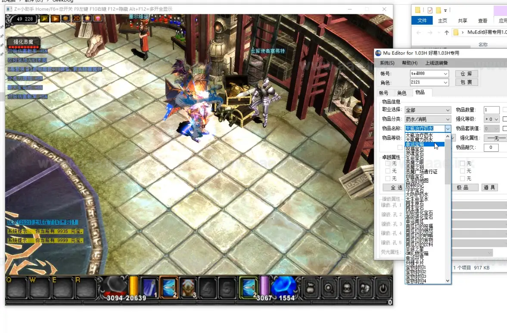Tick the checkbox beside the 强化等级 dropdown
The height and width of the screenshot is (333, 507).
[505, 119]
